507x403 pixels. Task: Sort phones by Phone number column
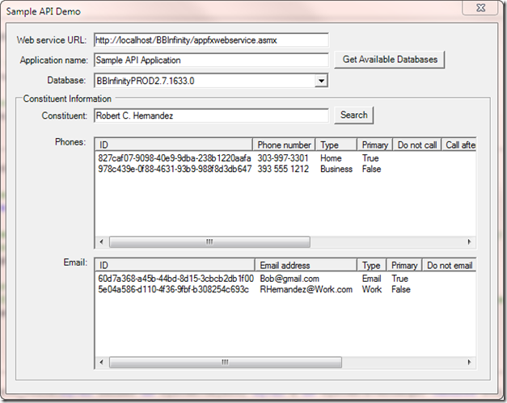click(x=284, y=145)
